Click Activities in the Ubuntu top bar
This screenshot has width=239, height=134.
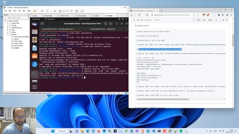point(36,19)
